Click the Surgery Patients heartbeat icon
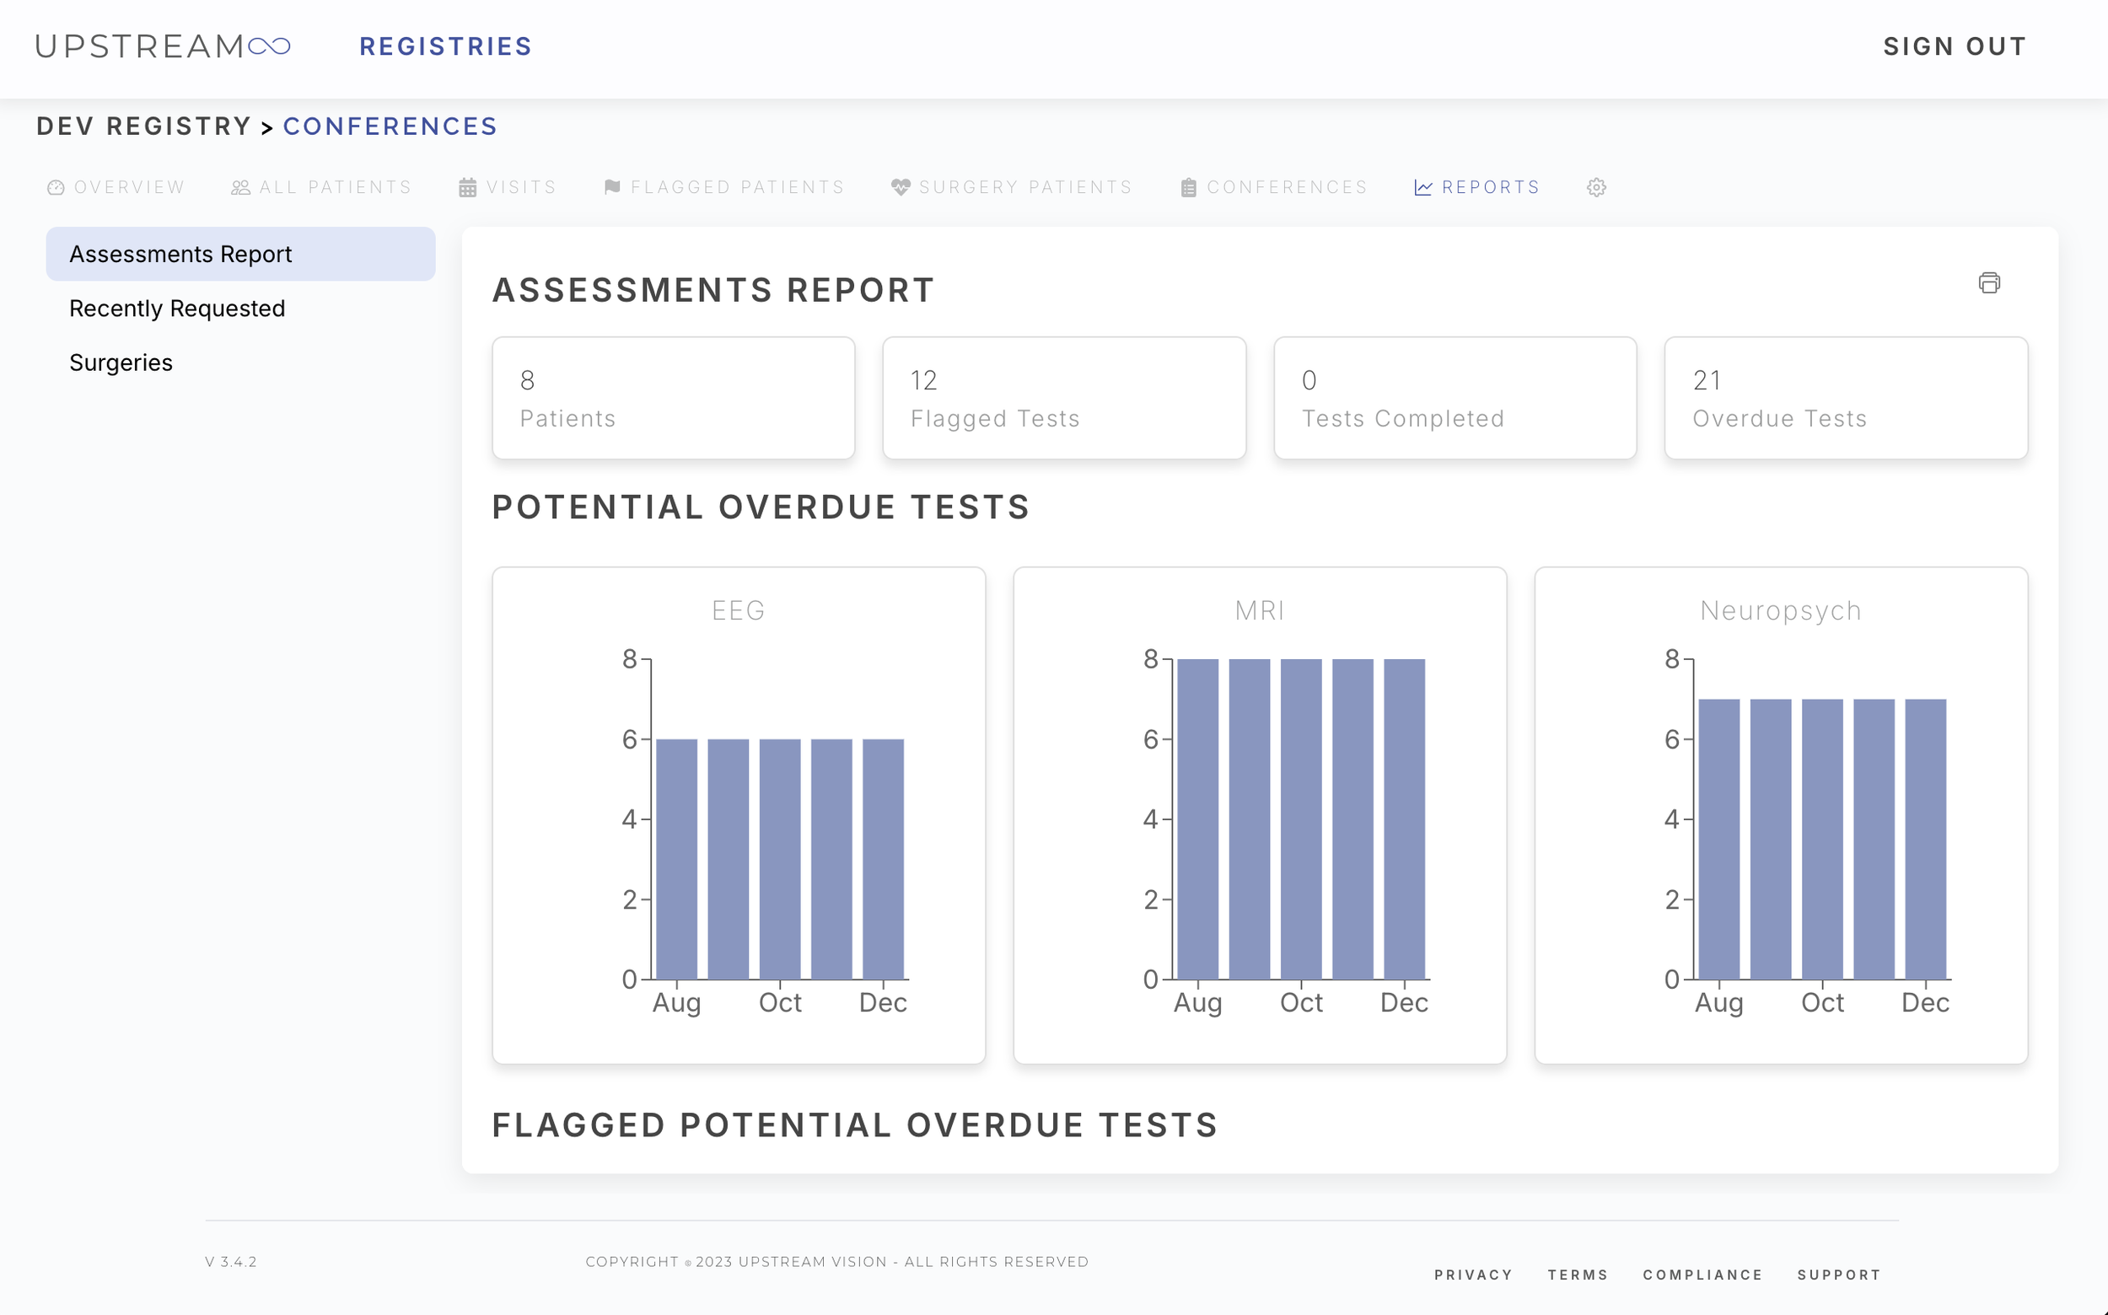 (x=901, y=187)
